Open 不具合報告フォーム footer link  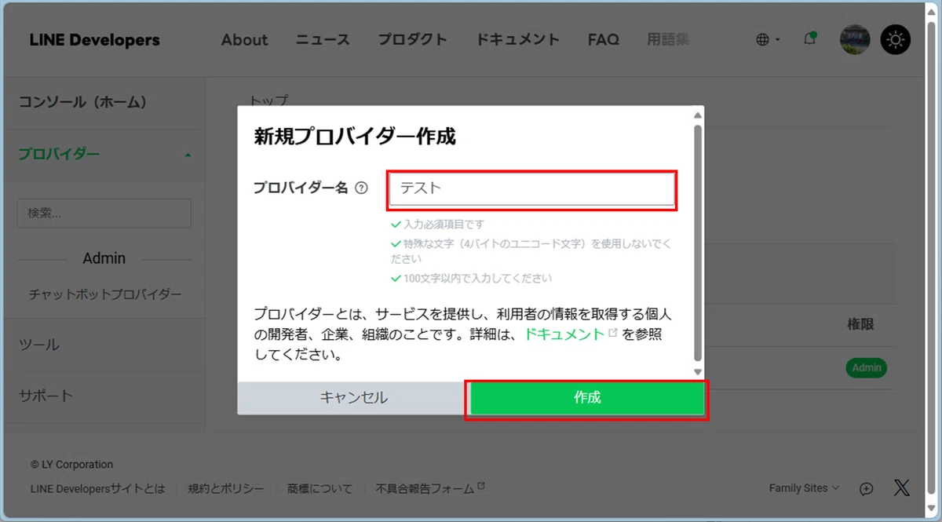point(430,488)
